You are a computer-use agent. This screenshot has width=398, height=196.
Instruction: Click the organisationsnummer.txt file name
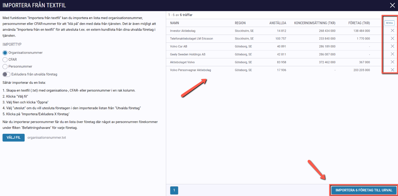[x=47, y=137]
